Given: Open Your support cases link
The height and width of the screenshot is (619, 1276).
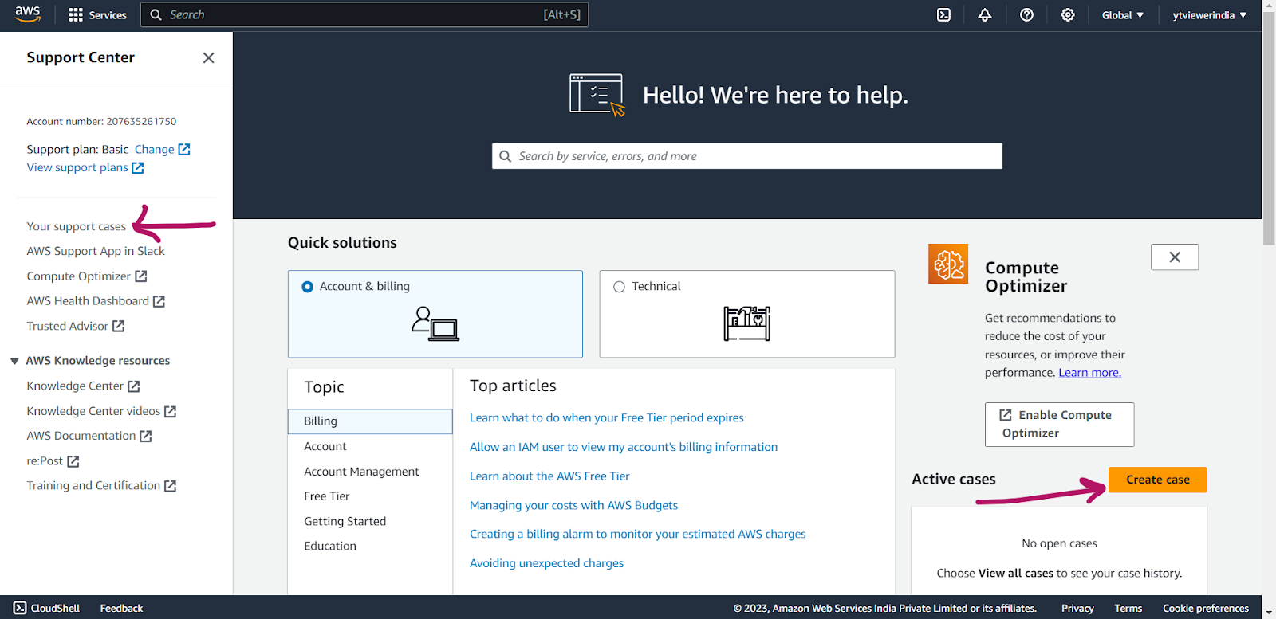Looking at the screenshot, I should (77, 226).
